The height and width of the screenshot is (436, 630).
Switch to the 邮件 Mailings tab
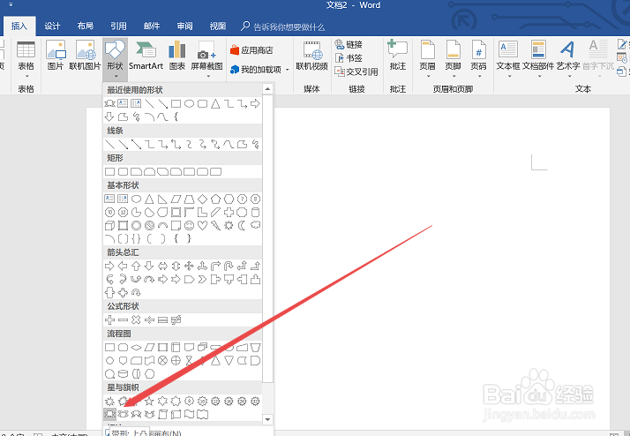pos(152,26)
